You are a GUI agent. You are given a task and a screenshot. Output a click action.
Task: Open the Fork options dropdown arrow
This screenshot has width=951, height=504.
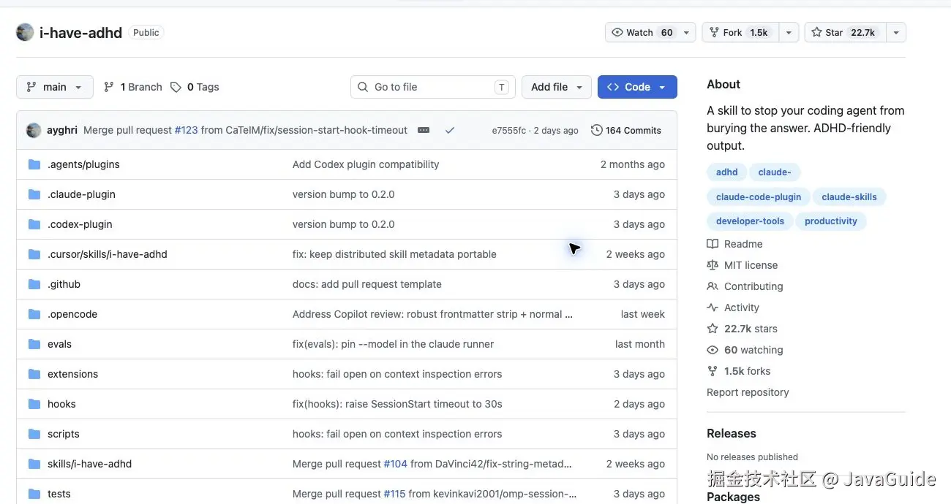pos(788,32)
